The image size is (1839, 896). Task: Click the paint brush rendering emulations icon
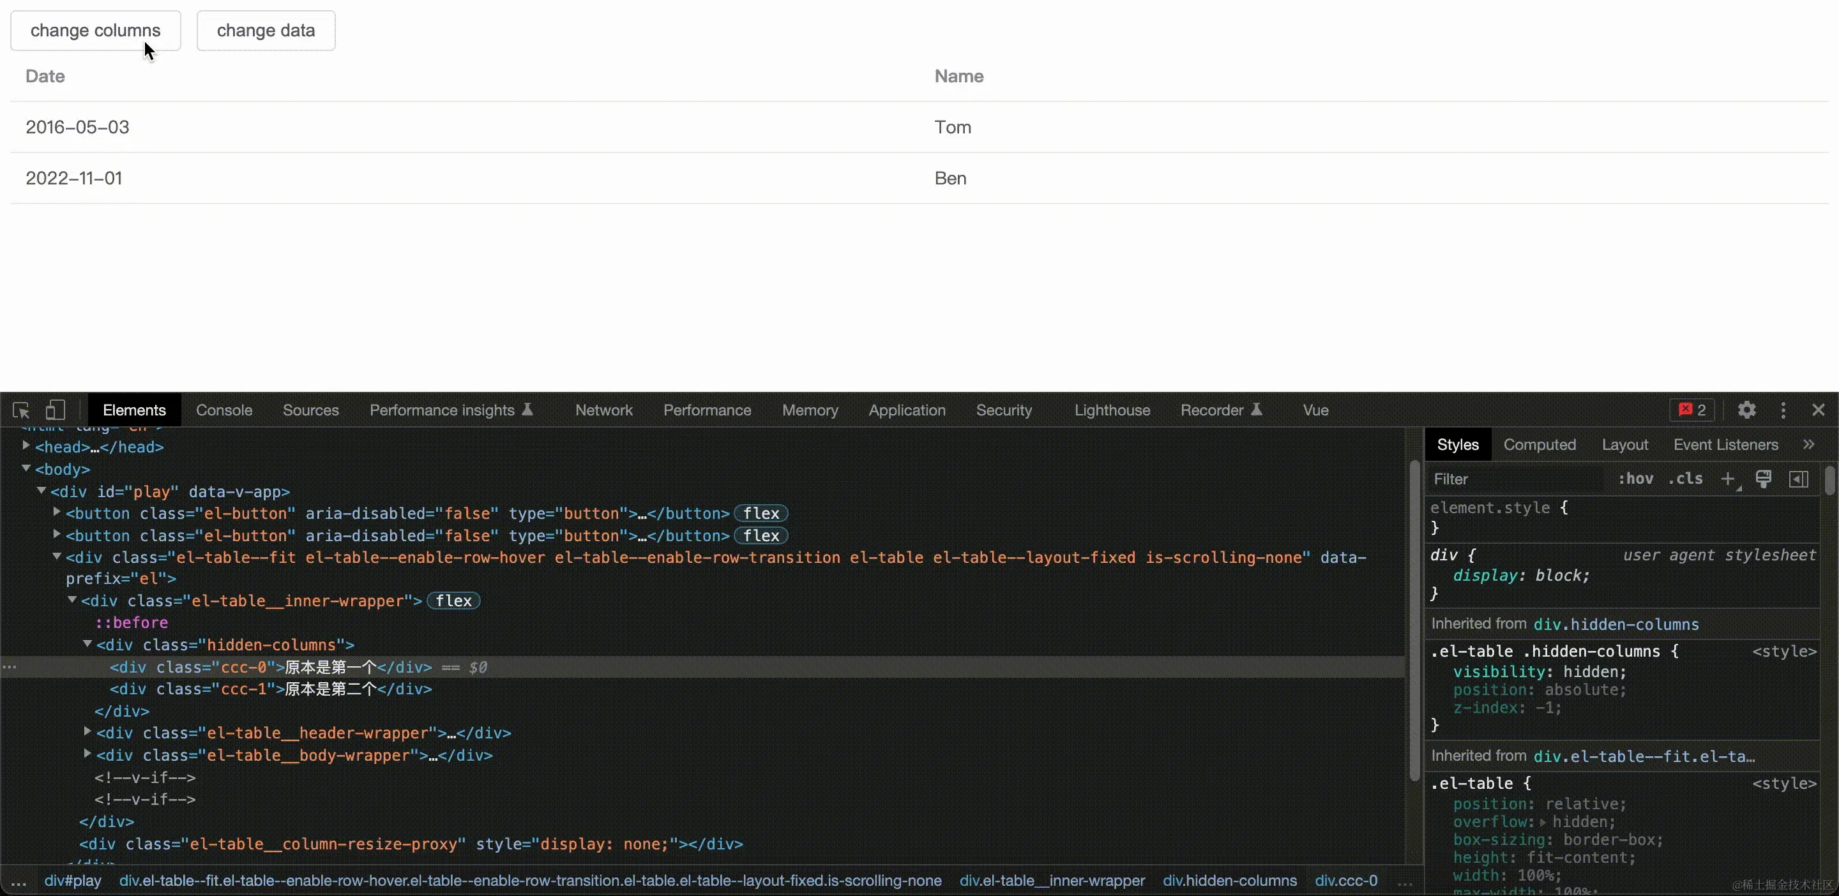pyautogui.click(x=1763, y=479)
